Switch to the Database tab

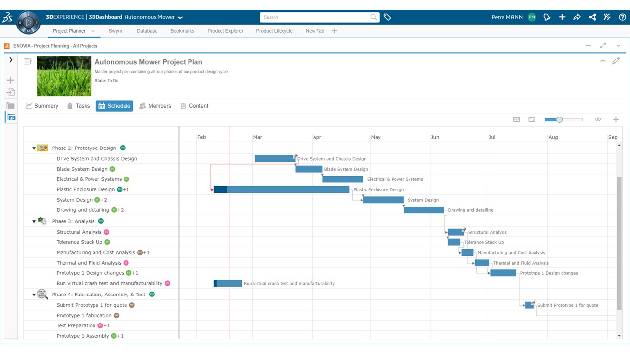(x=147, y=31)
